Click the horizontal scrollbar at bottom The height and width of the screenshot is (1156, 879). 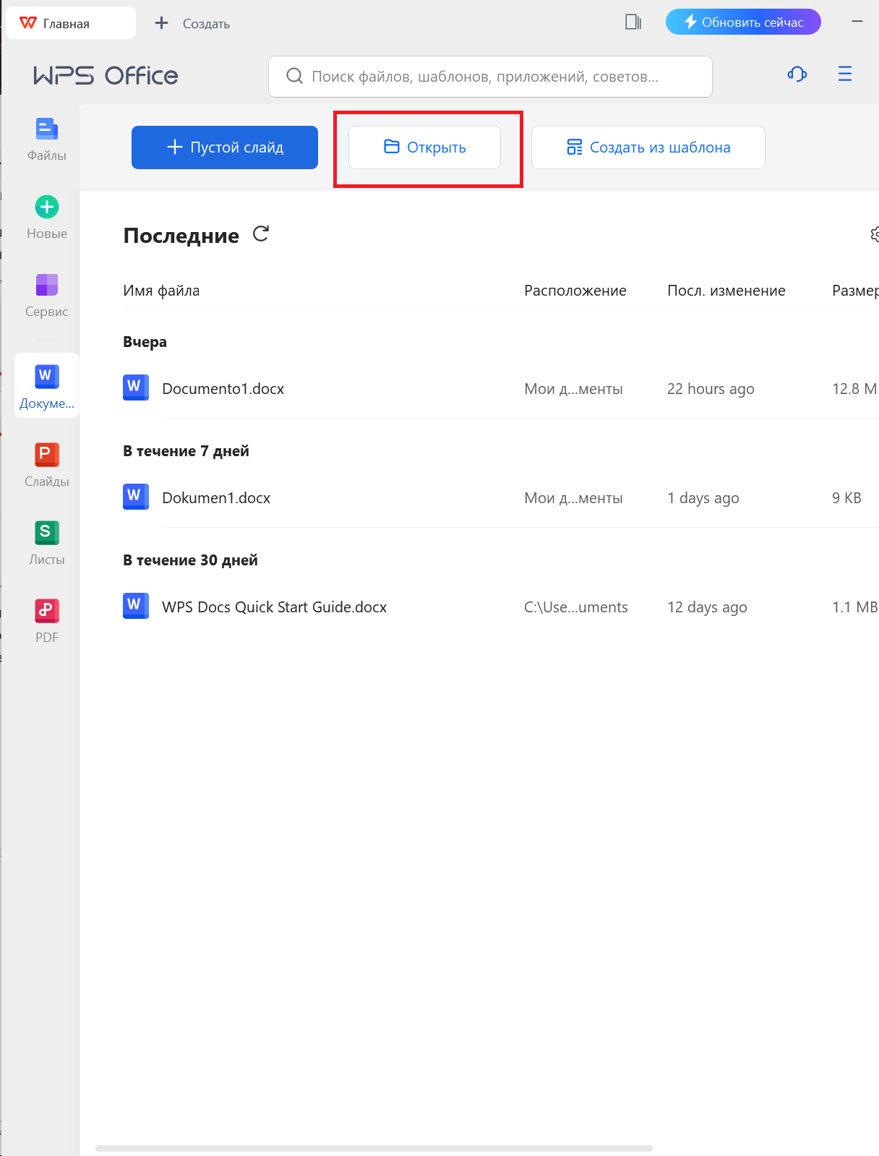[x=374, y=1148]
